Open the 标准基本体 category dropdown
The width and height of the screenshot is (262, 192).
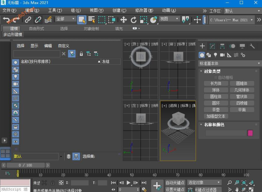(x=230, y=63)
